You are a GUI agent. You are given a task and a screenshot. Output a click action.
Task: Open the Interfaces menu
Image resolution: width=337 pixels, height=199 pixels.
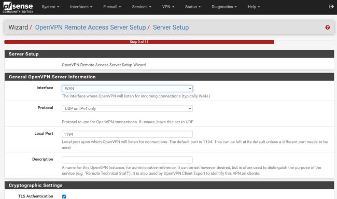[x=81, y=7]
